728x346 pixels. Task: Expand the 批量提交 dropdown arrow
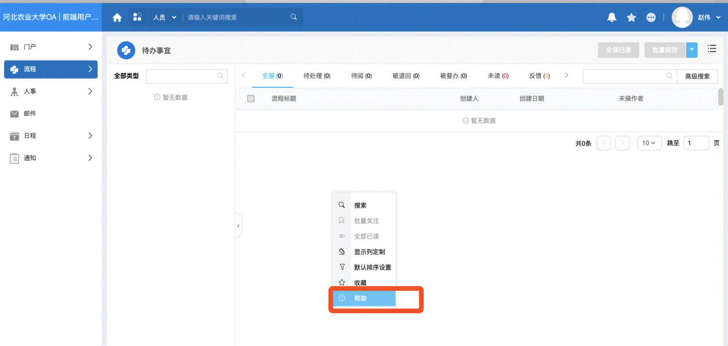[692, 50]
